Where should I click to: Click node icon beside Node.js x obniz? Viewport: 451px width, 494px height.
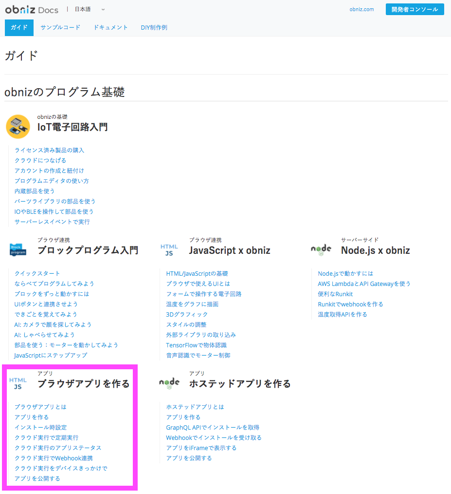[x=321, y=250]
